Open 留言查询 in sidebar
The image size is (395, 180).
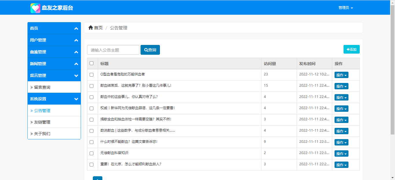click(54, 87)
